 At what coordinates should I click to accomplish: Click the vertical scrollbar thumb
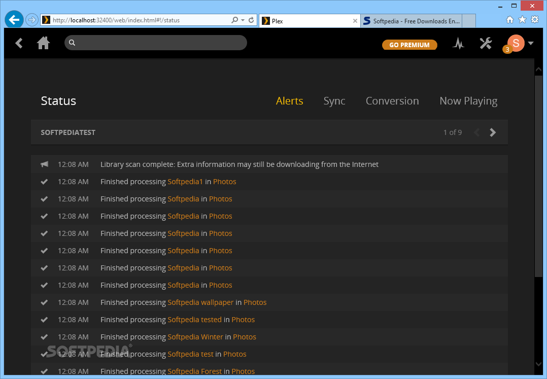tap(538, 176)
